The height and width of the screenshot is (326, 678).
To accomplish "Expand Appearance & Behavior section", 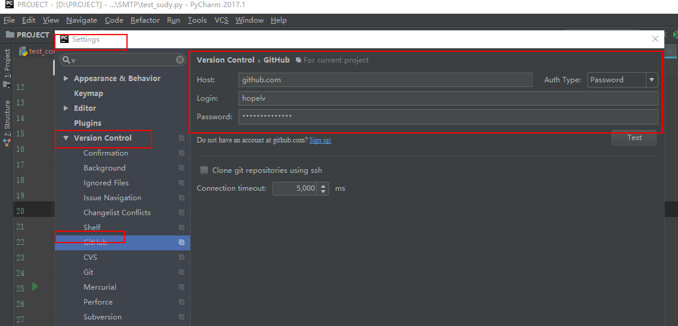I will [66, 79].
